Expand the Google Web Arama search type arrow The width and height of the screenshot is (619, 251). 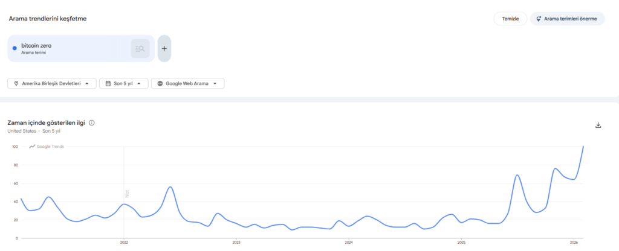pyautogui.click(x=216, y=83)
